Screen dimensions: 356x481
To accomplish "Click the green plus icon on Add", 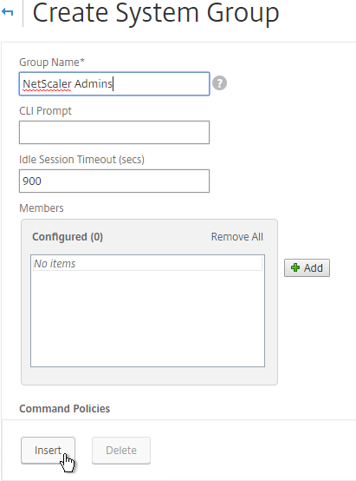I will click(295, 267).
